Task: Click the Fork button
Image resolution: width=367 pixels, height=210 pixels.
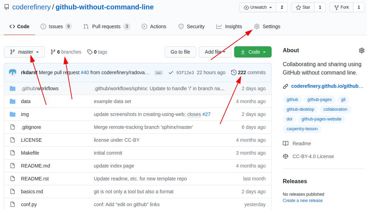Action: [x=341, y=7]
